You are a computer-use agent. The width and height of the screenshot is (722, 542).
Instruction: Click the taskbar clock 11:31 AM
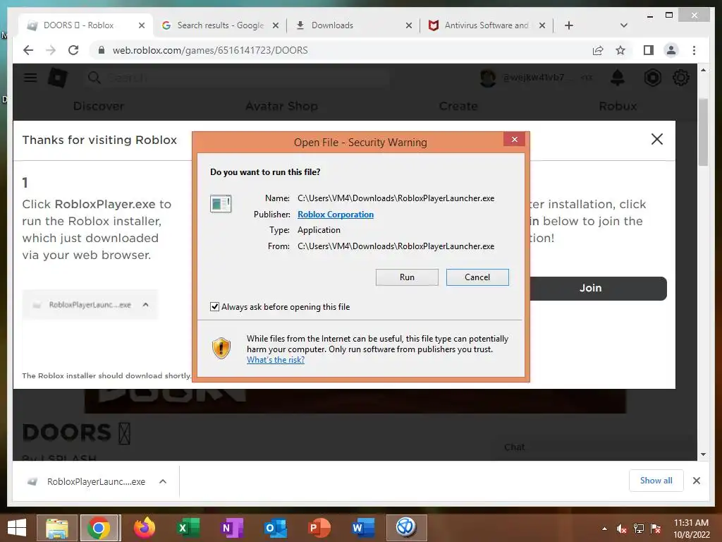[x=691, y=529]
